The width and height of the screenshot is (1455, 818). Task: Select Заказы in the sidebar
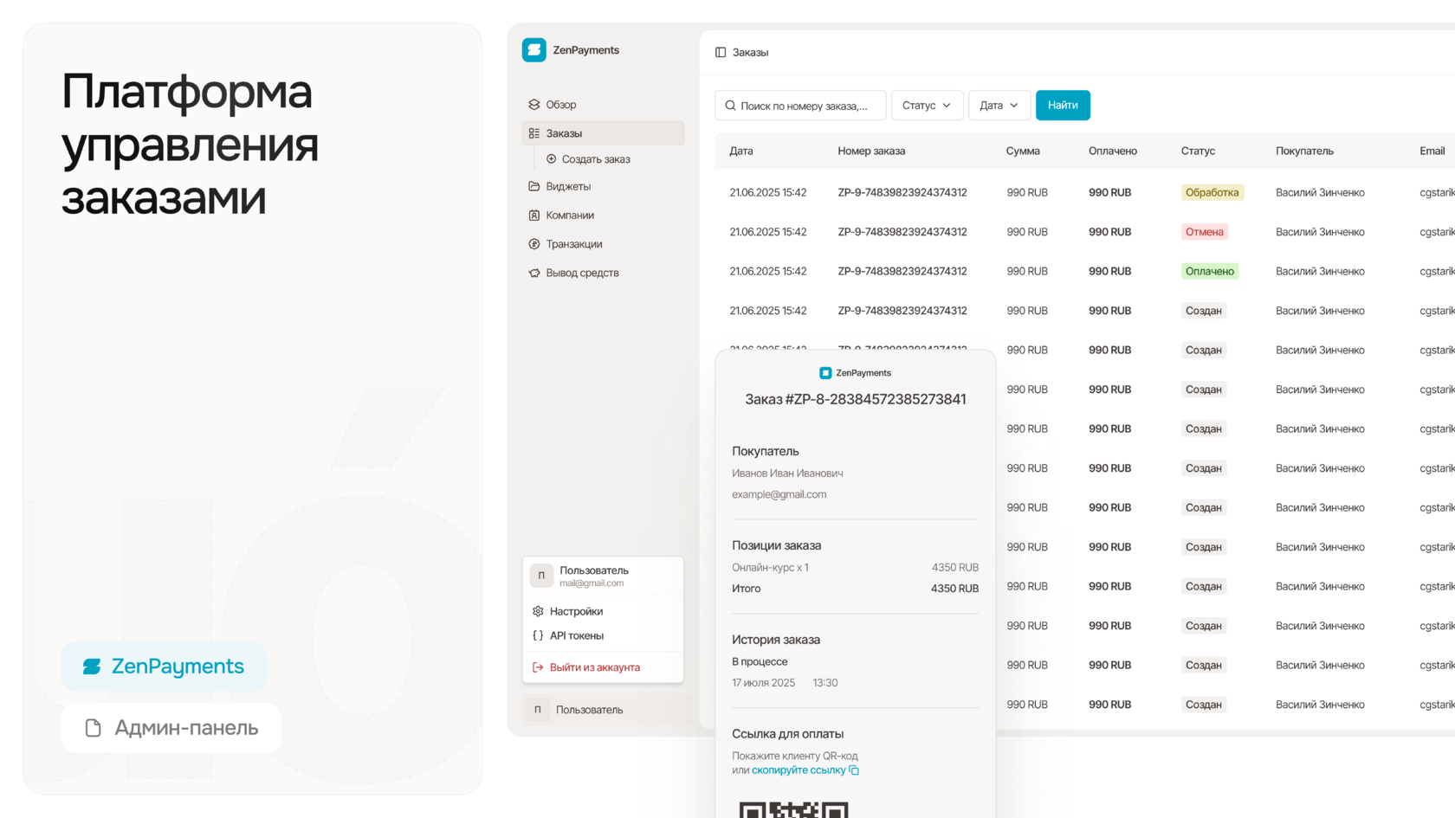click(603, 133)
